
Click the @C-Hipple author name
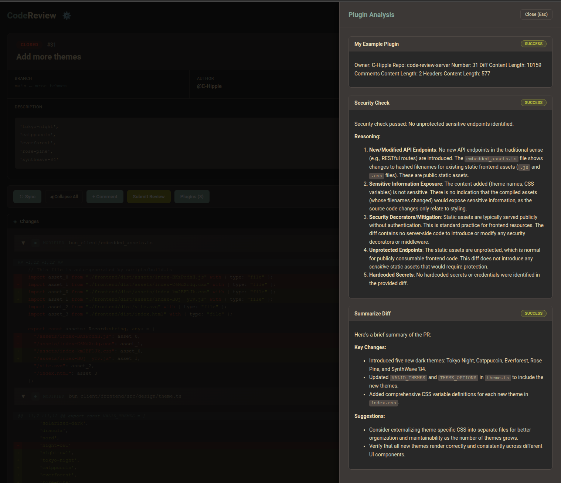[209, 86]
